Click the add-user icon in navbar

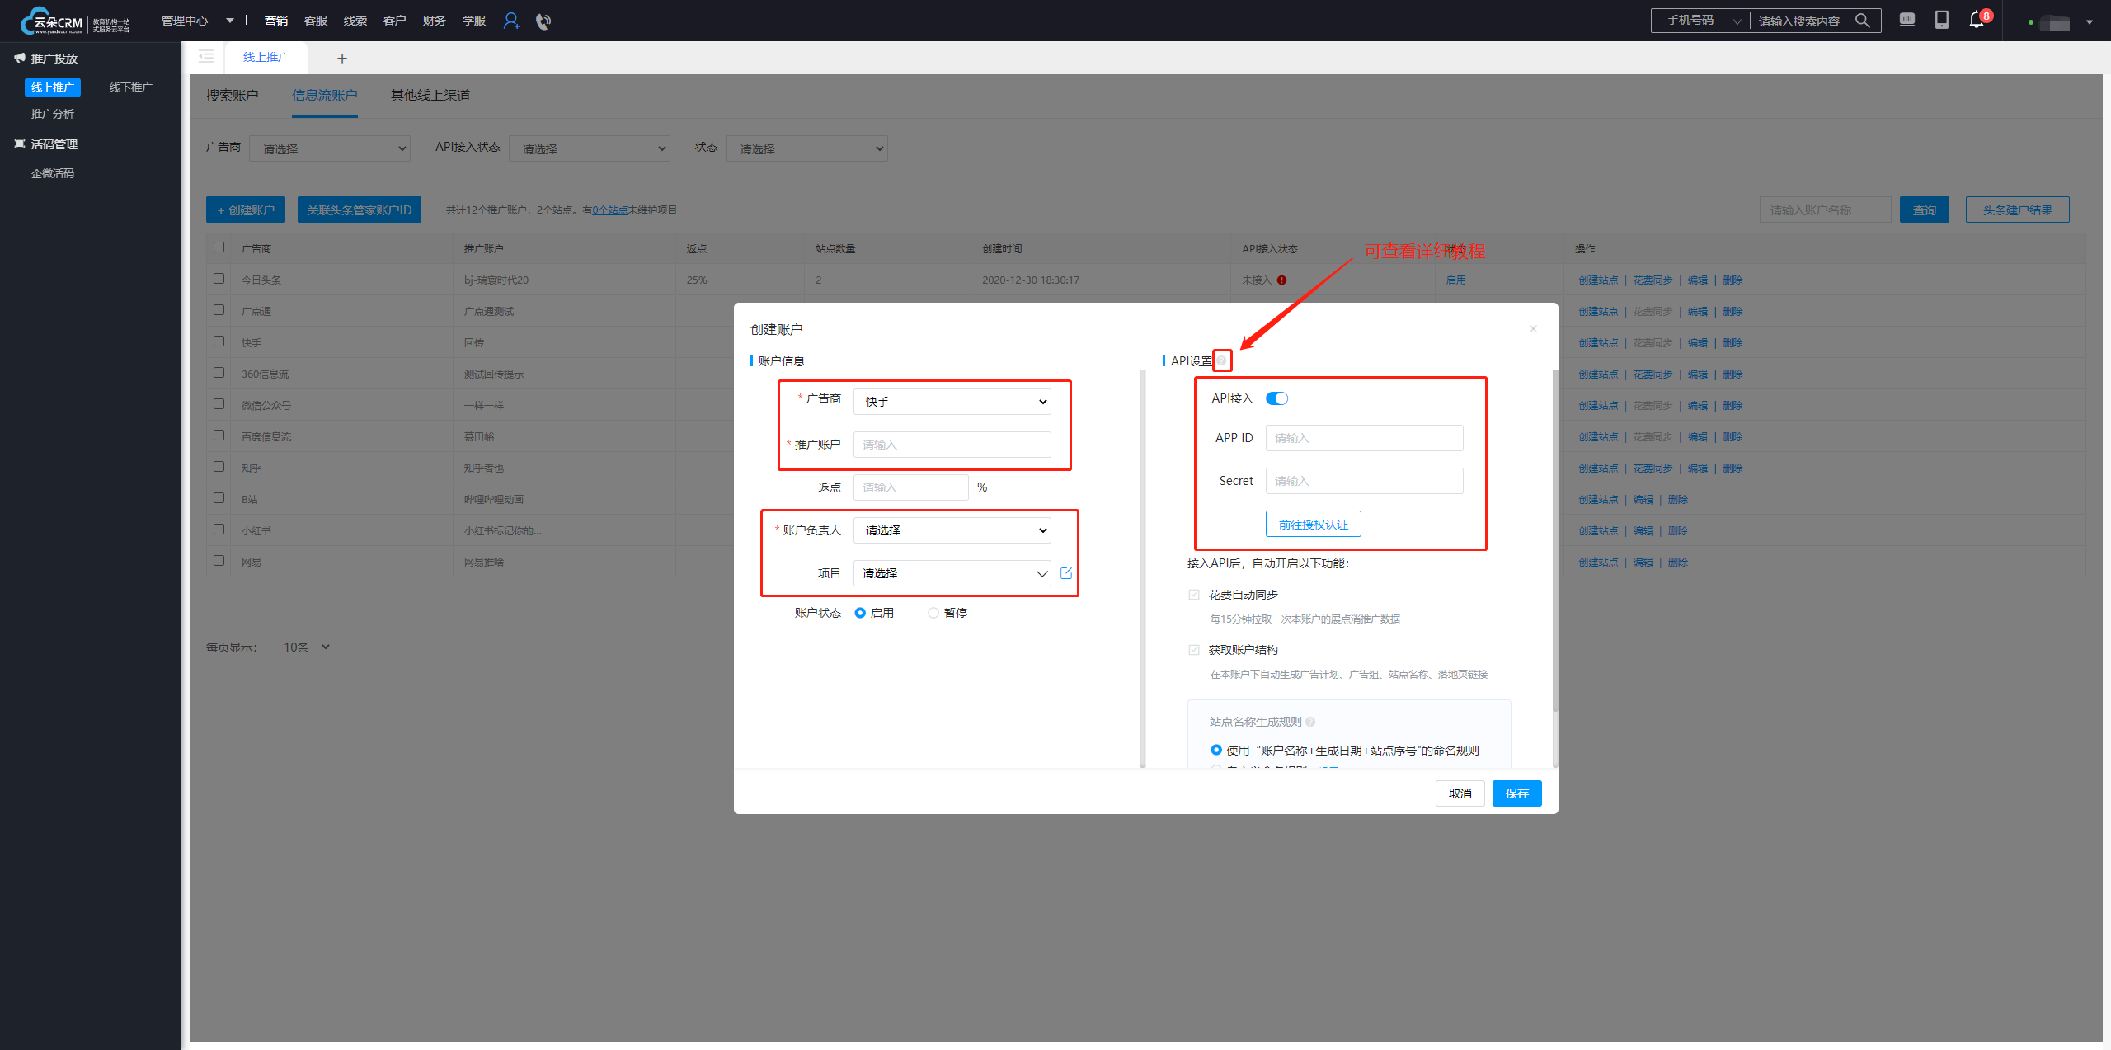pos(511,21)
